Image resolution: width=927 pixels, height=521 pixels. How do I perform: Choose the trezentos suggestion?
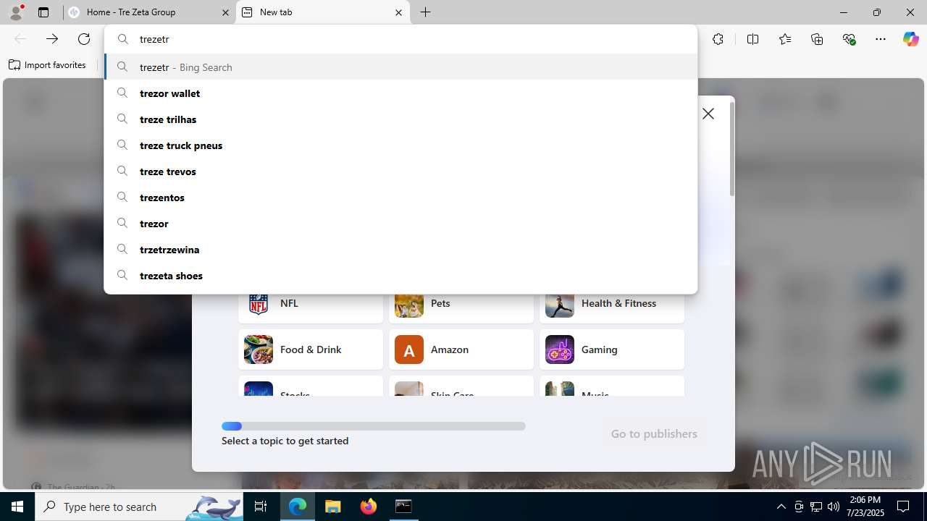[x=400, y=198]
